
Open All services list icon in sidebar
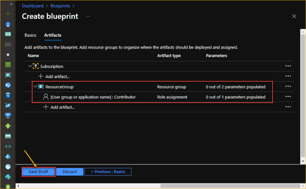click(8, 44)
